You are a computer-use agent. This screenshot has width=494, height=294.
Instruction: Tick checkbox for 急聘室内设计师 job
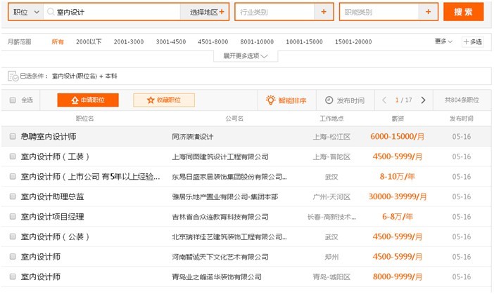tap(13, 137)
